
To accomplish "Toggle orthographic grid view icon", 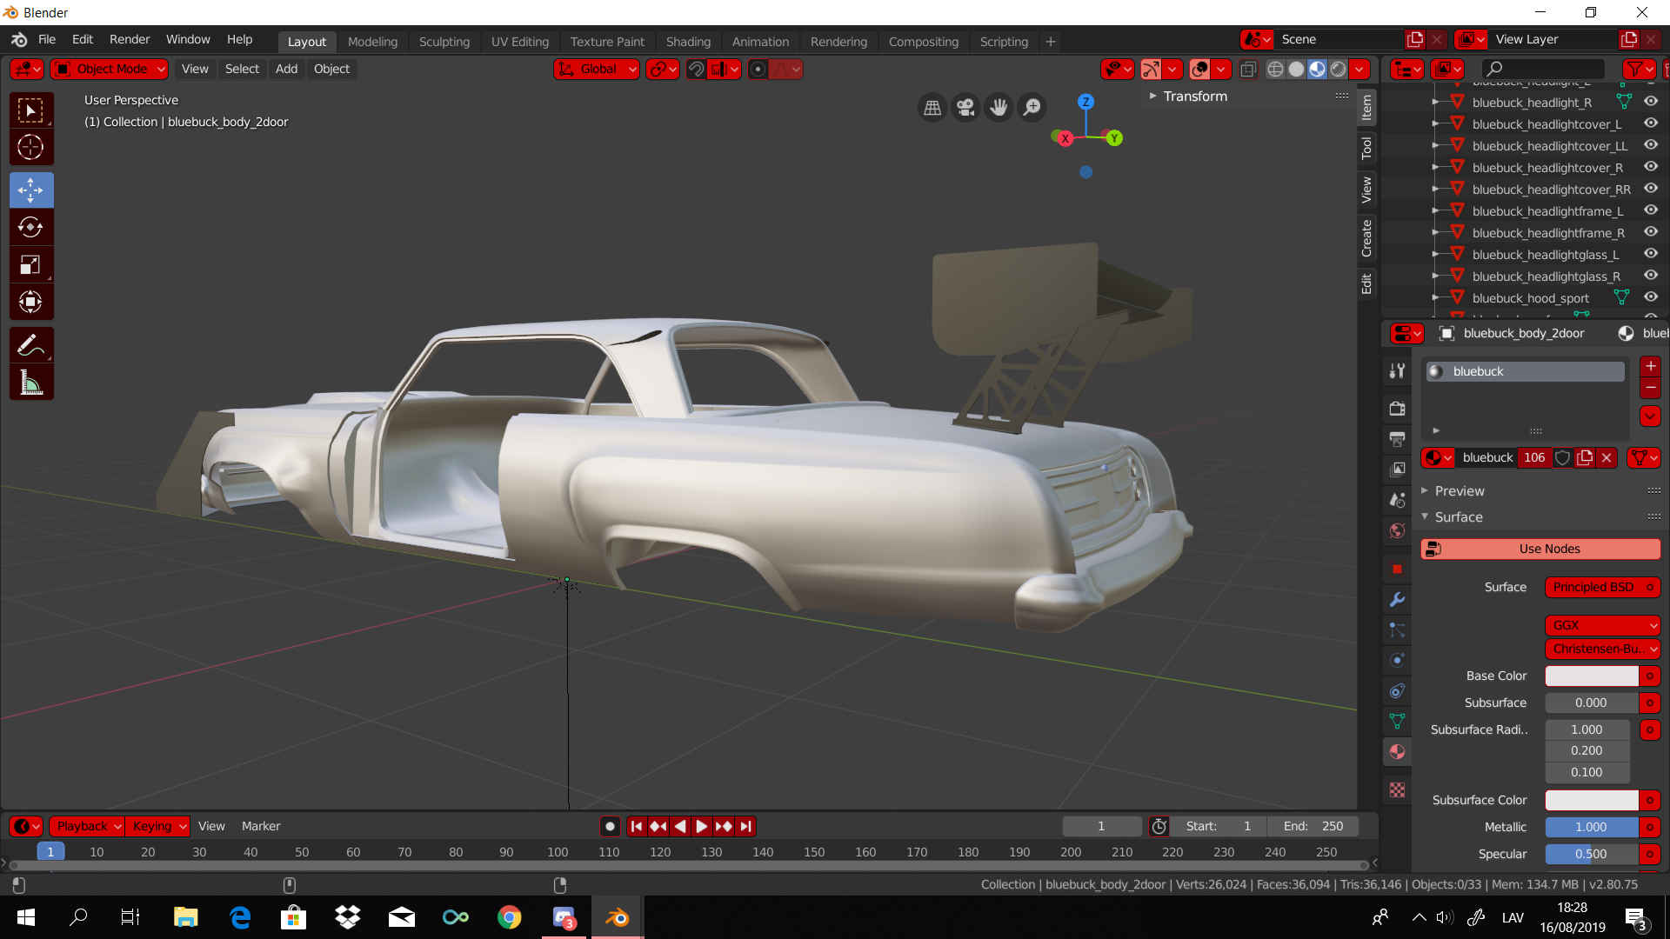I will 932,107.
